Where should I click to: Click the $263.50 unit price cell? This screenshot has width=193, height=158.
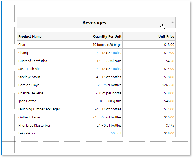pos(168,85)
